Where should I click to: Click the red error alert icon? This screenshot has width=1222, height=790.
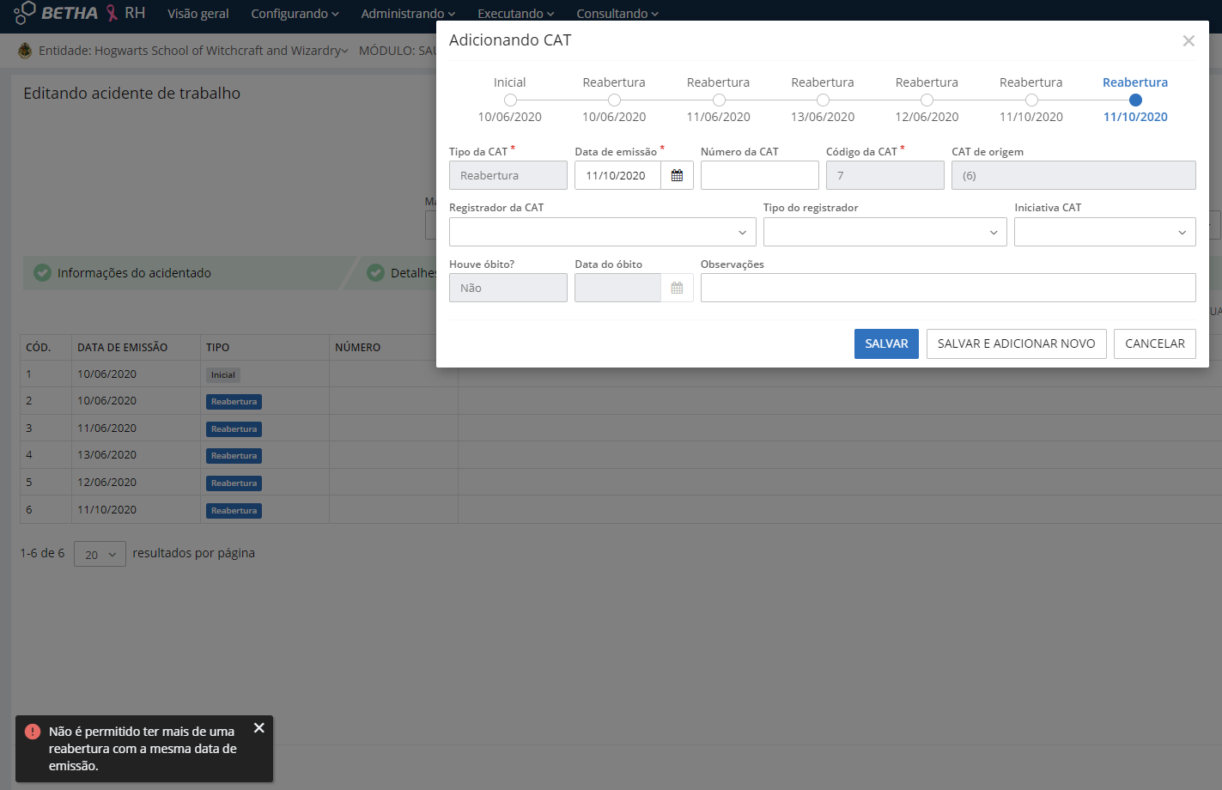click(33, 732)
